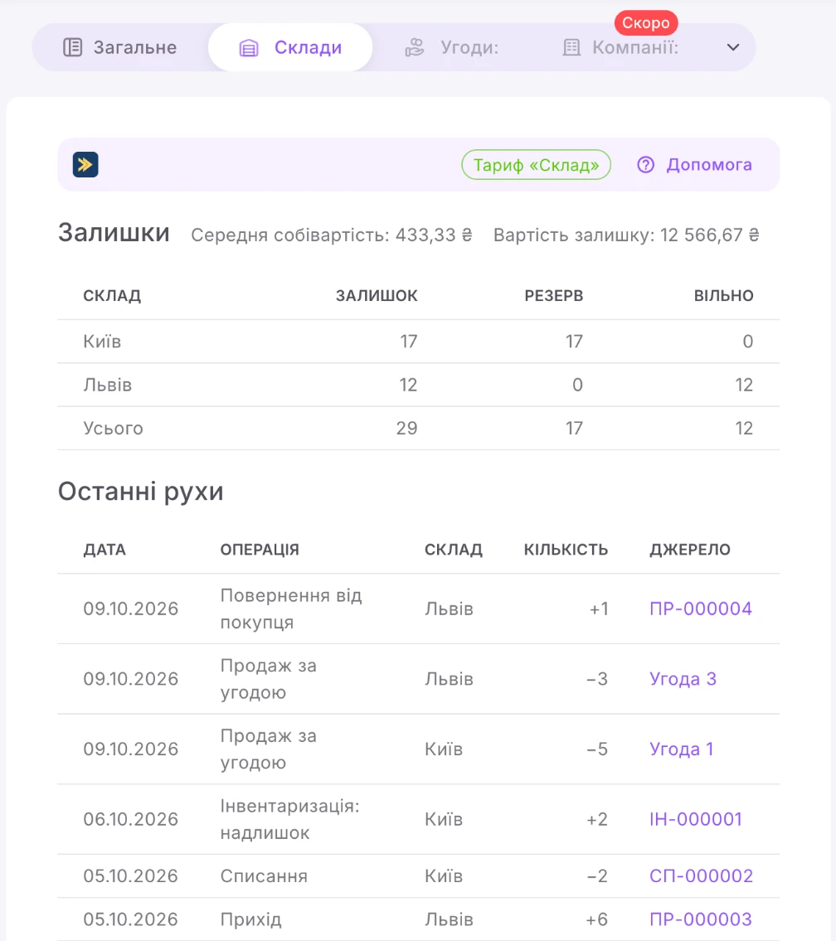Open source link СП-000002
Image resolution: width=836 pixels, height=941 pixels.
(x=701, y=876)
